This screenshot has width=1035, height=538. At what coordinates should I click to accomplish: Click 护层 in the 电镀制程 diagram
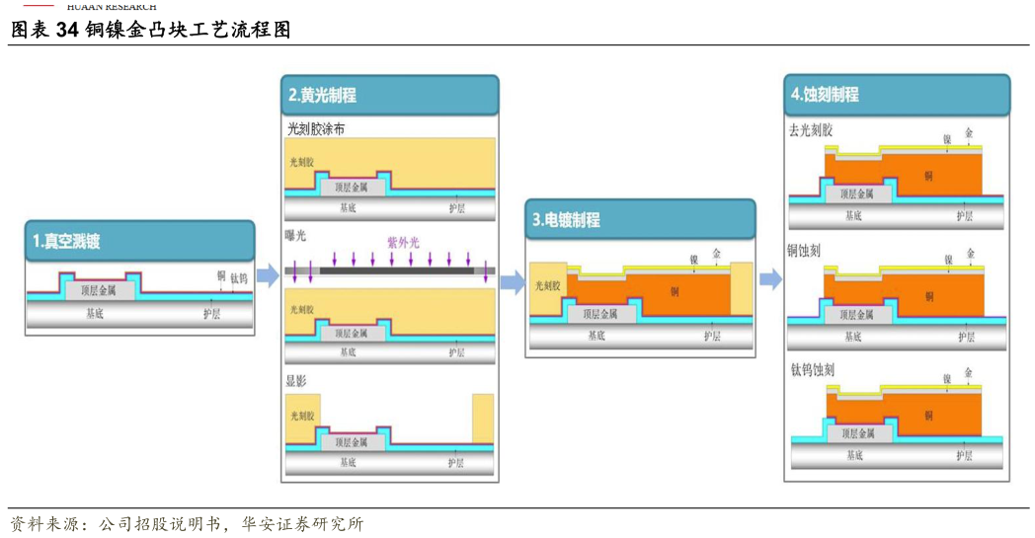pos(712,336)
